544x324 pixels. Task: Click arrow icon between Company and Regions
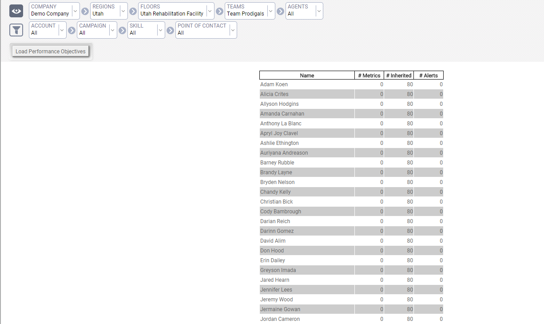[85, 11]
